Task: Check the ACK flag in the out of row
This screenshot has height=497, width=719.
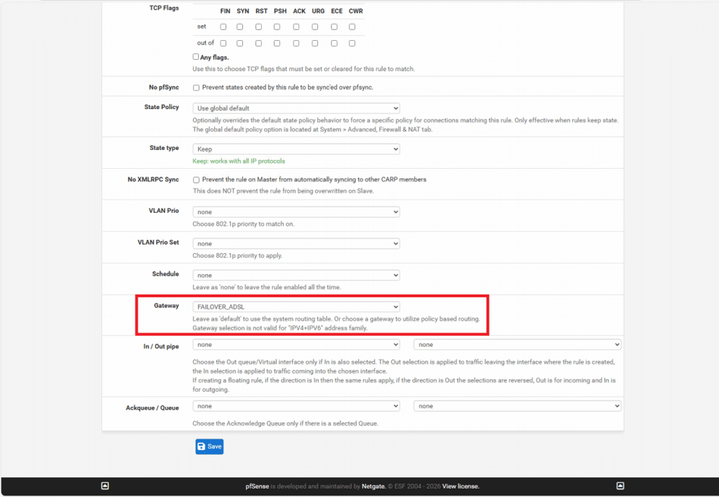Action: tap(296, 43)
